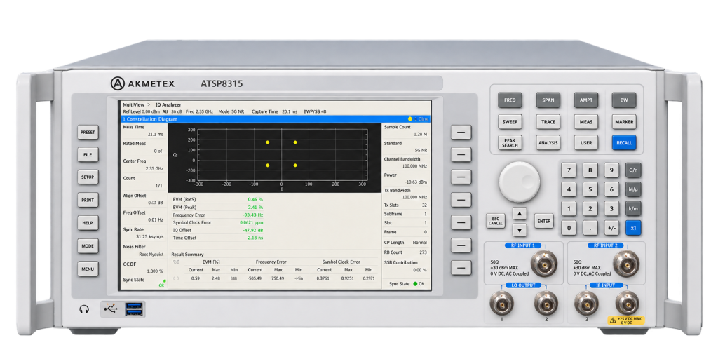Screen dimensions: 718x359
Task: Choose the MODE key
Action: (x=88, y=246)
